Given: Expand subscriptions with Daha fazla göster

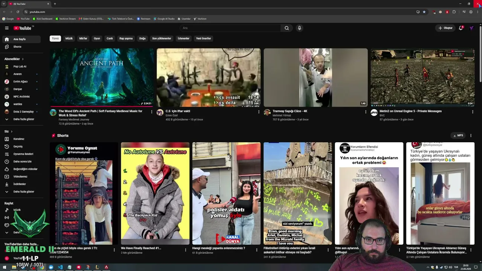Looking at the screenshot, I should point(23,119).
